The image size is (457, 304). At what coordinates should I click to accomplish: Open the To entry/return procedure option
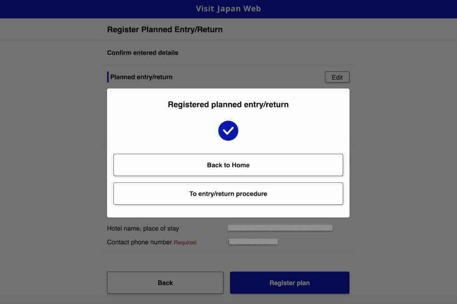pyautogui.click(x=228, y=194)
